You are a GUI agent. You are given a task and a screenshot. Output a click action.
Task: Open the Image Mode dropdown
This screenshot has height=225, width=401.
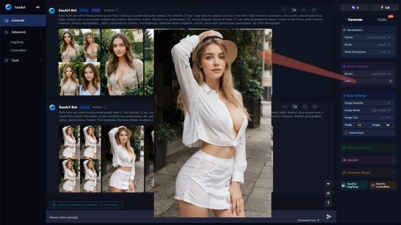coord(368,110)
